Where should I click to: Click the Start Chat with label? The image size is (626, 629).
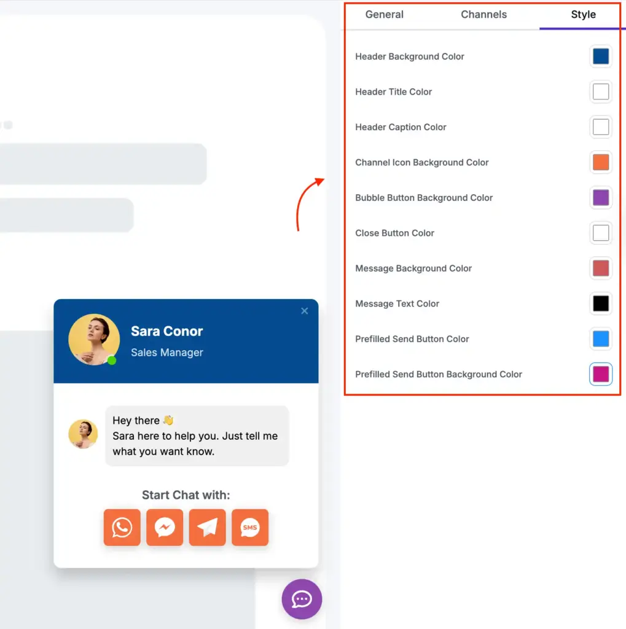pyautogui.click(x=186, y=495)
